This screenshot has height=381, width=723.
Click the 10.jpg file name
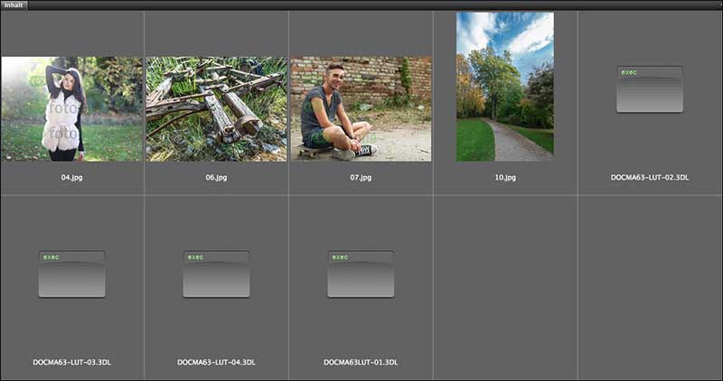[505, 177]
